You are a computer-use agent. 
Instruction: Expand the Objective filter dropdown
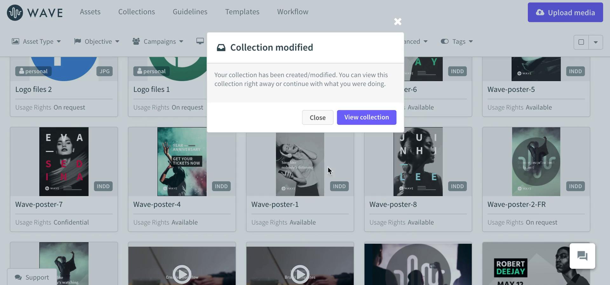pyautogui.click(x=97, y=42)
